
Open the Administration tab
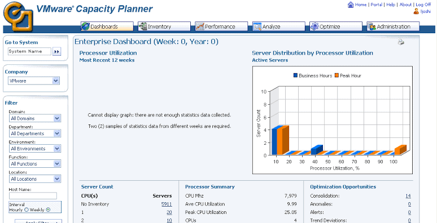coord(393,26)
